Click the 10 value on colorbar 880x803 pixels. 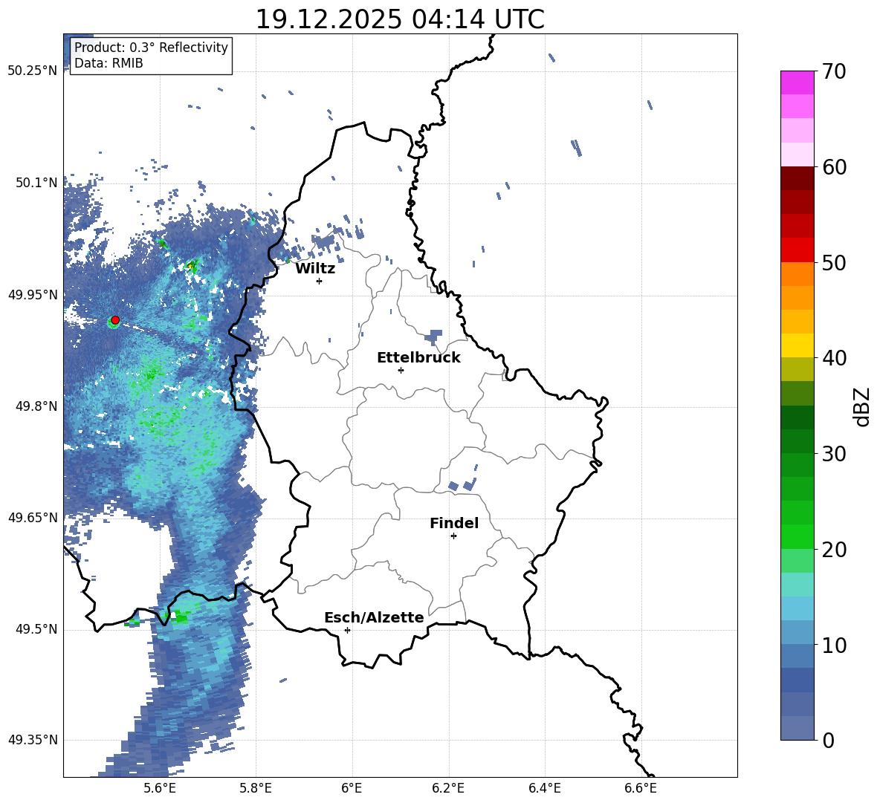835,646
